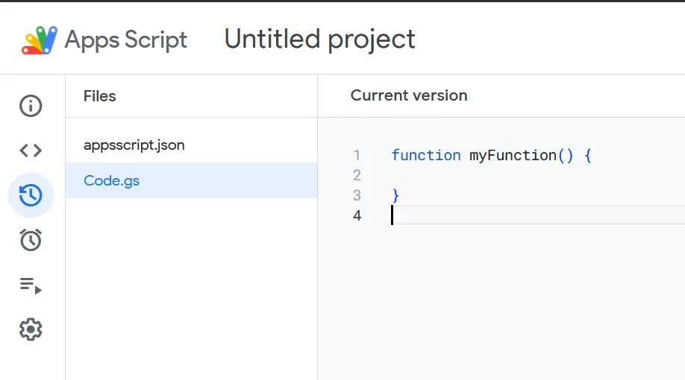Open the Overview info icon
The image size is (685, 380).
click(x=31, y=106)
